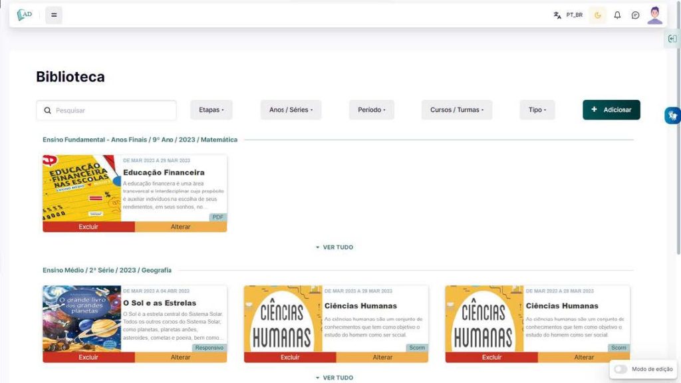
Task: Expand VER TUDO under the Matemática section
Action: click(x=335, y=247)
